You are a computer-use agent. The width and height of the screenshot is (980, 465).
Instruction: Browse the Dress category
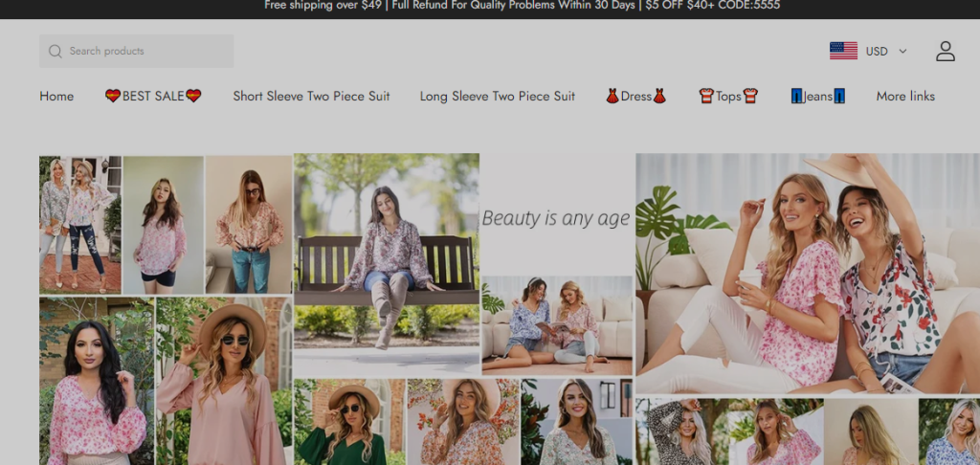[635, 97]
